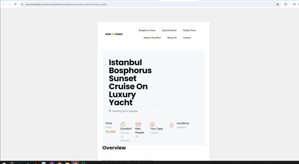Reload the page with the refresh icon
Image resolution: width=299 pixels, height=164 pixels.
pos(15,4)
